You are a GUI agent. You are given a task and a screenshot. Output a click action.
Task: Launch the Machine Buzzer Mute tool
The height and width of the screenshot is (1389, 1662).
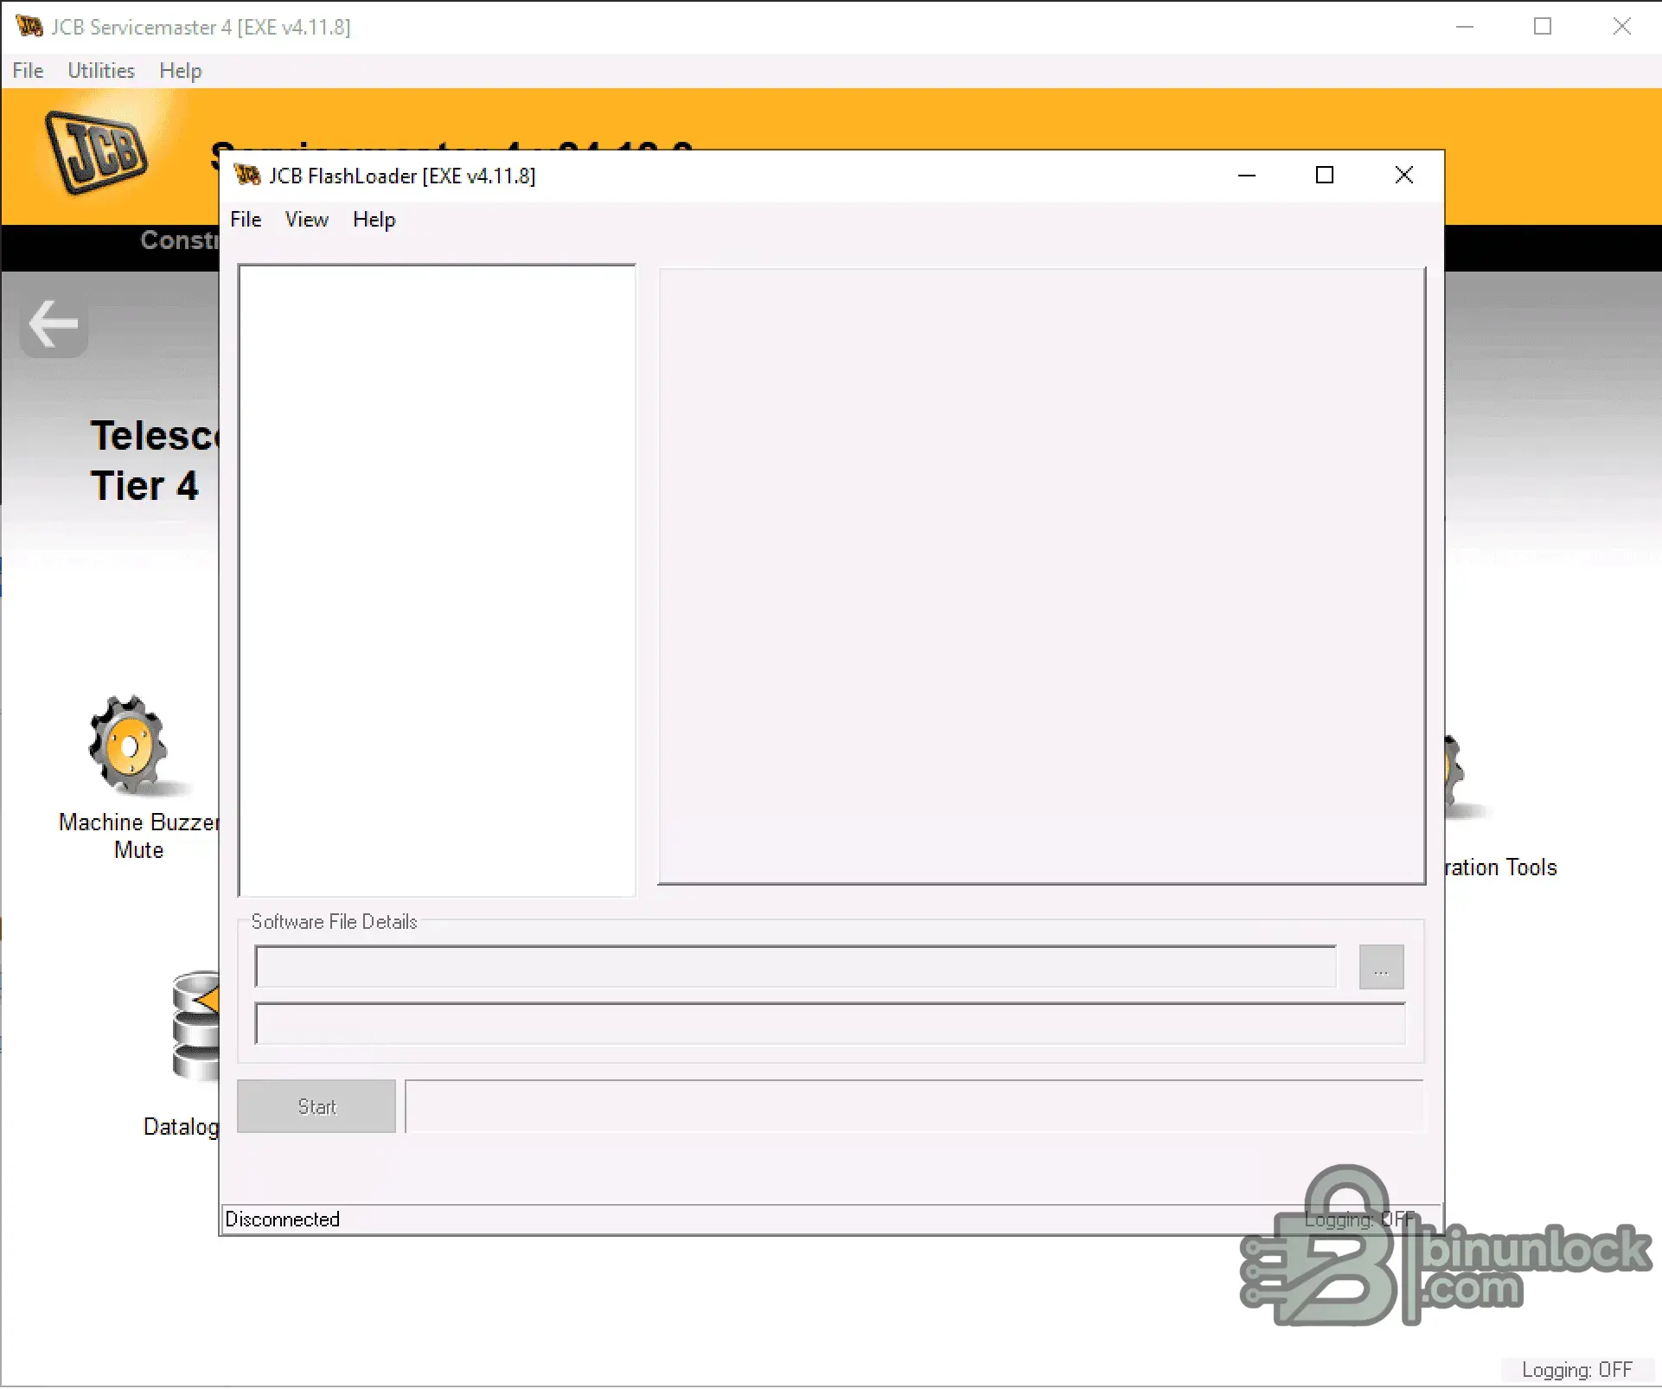pyautogui.click(x=130, y=746)
